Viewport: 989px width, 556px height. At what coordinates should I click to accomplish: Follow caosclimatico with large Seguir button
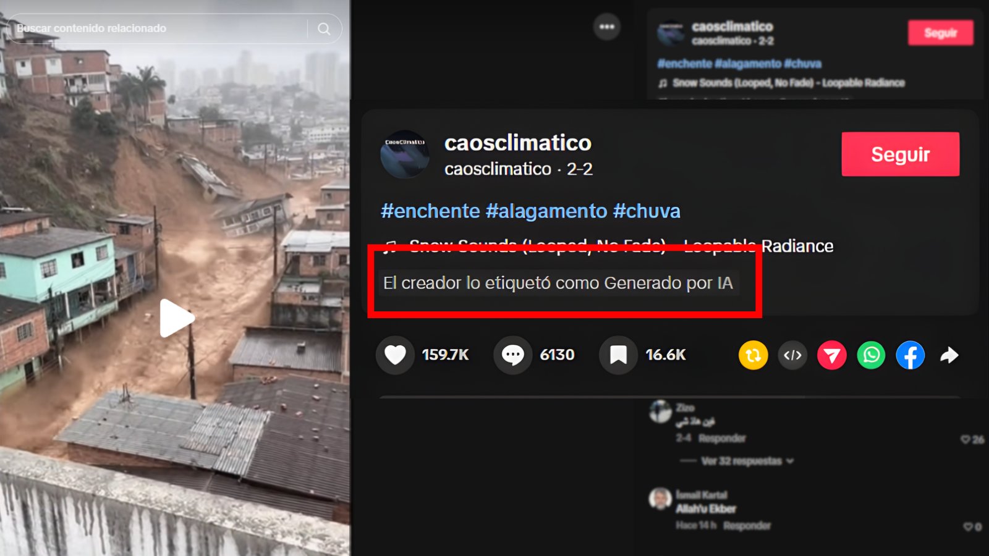pos(900,154)
